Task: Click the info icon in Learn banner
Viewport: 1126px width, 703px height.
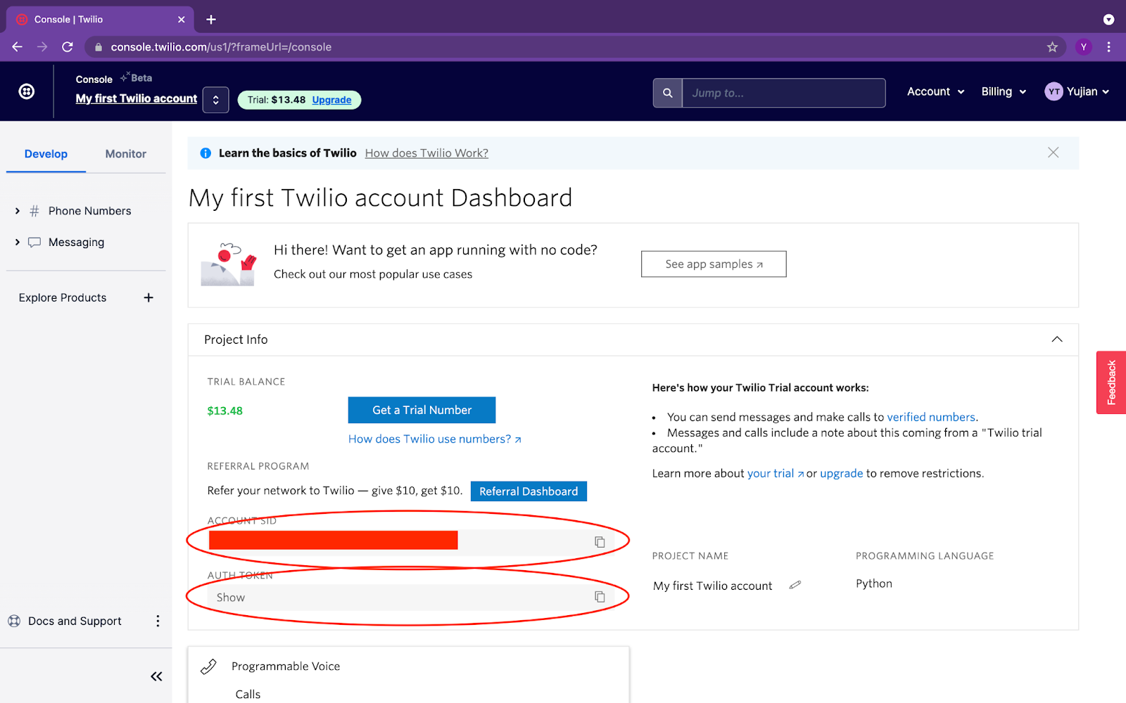Action: [x=205, y=153]
